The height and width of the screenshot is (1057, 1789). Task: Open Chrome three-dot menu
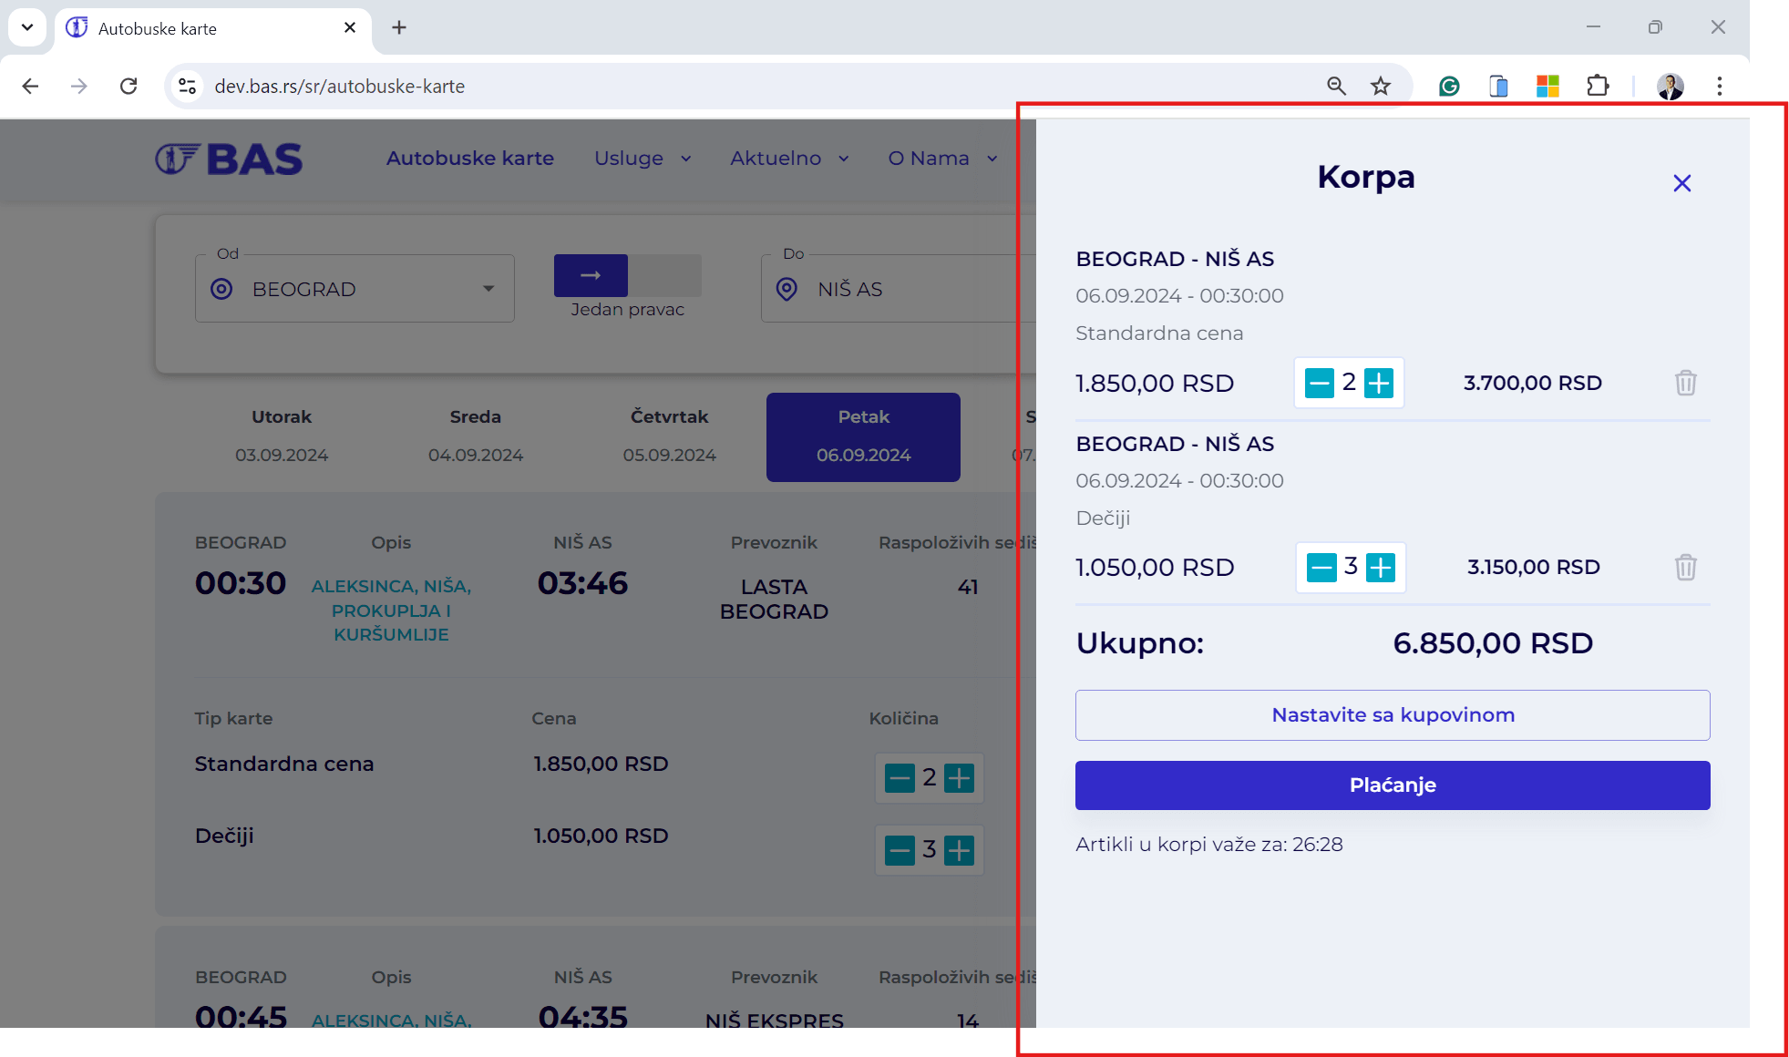tap(1720, 86)
